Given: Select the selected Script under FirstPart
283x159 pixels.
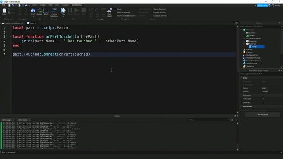Looking at the screenshot, I should pyautogui.click(x=256, y=47).
